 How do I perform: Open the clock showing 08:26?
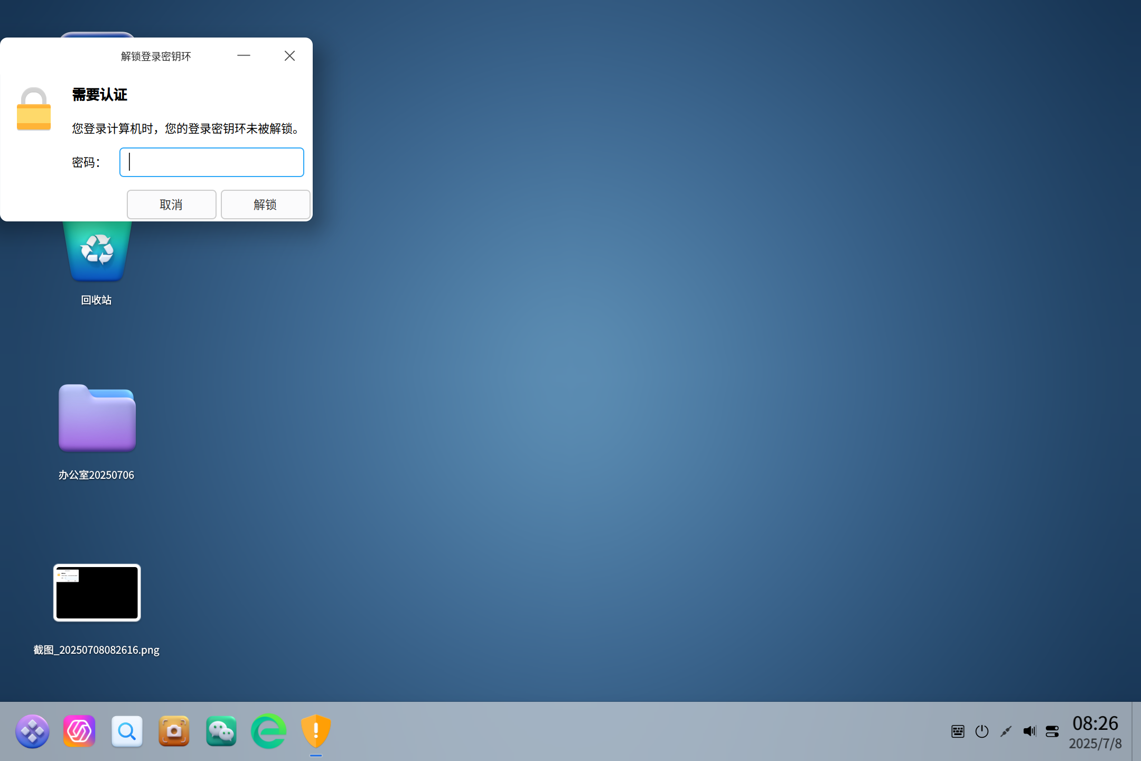point(1095,732)
